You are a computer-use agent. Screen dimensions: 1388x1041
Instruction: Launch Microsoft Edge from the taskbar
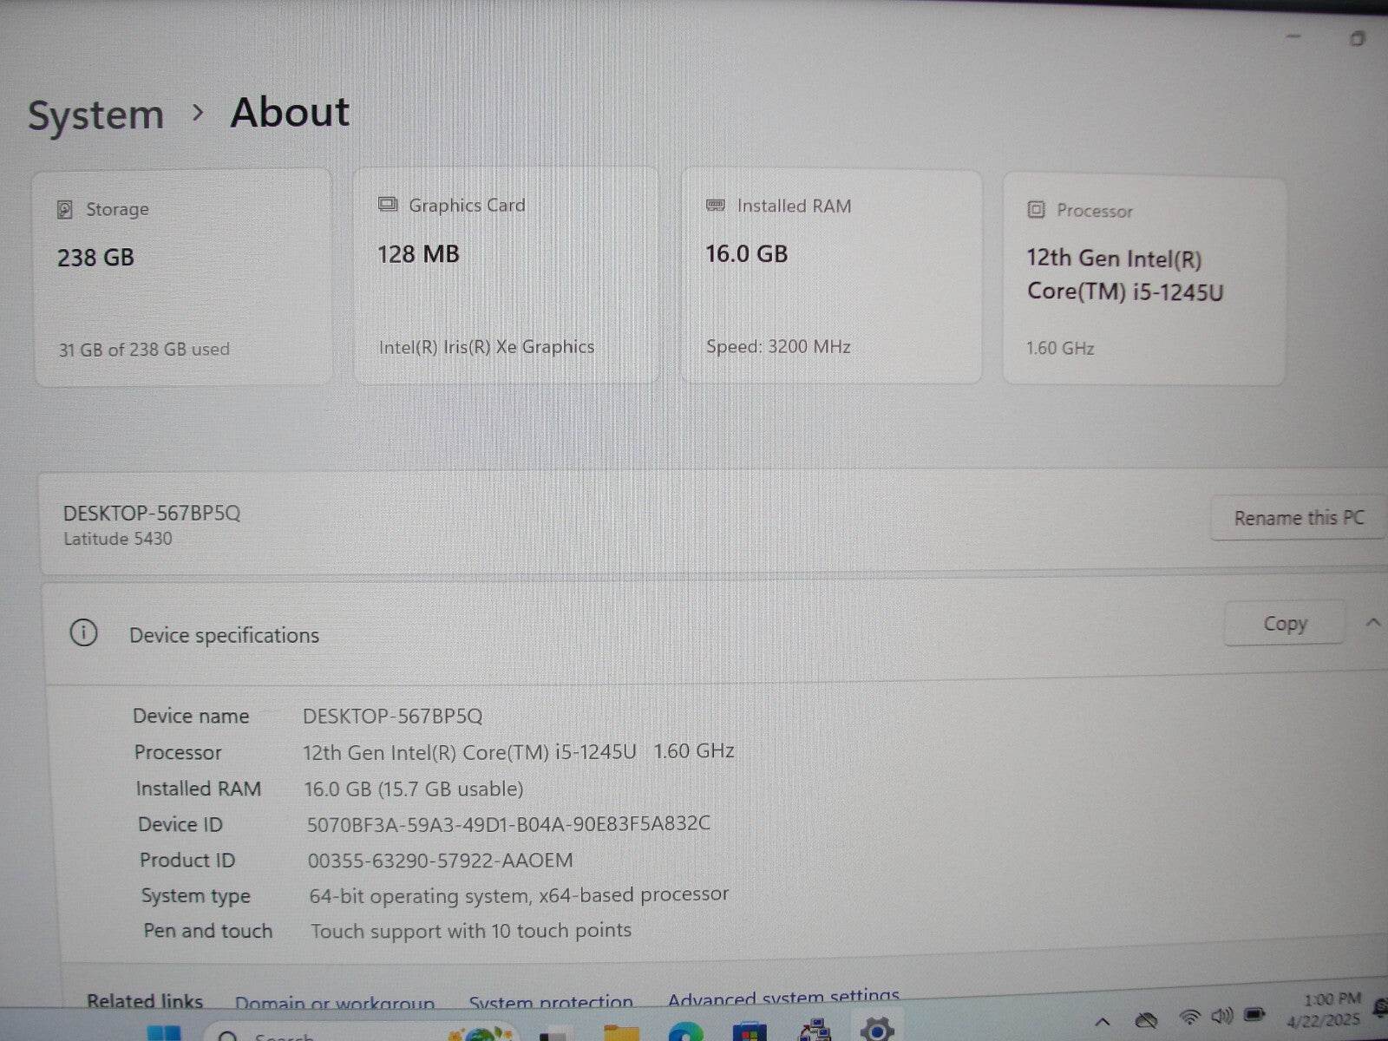click(x=685, y=1032)
